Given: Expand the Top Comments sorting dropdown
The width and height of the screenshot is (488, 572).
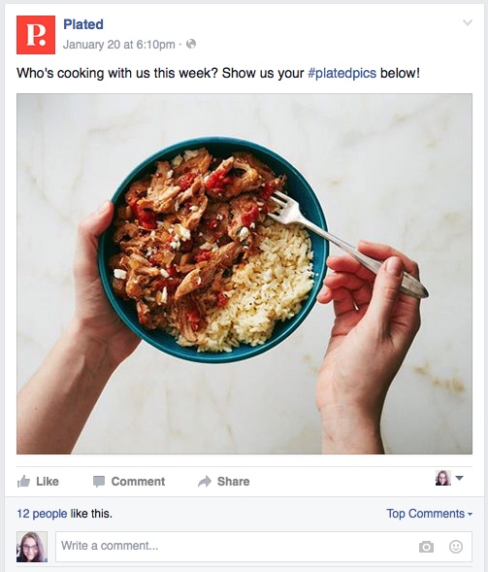Looking at the screenshot, I should (x=430, y=514).
